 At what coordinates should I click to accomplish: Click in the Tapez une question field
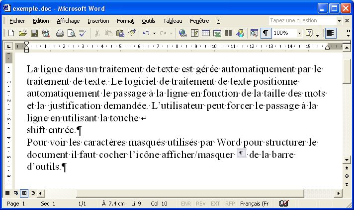point(302,21)
